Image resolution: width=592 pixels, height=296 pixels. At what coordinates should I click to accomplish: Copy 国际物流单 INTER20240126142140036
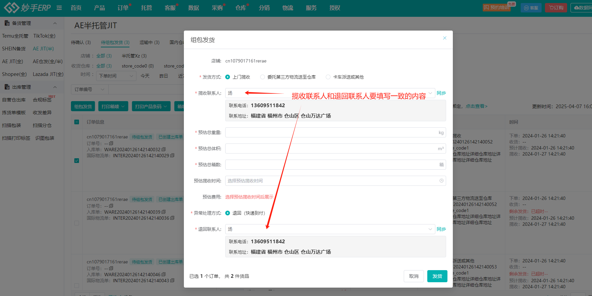coord(172,218)
